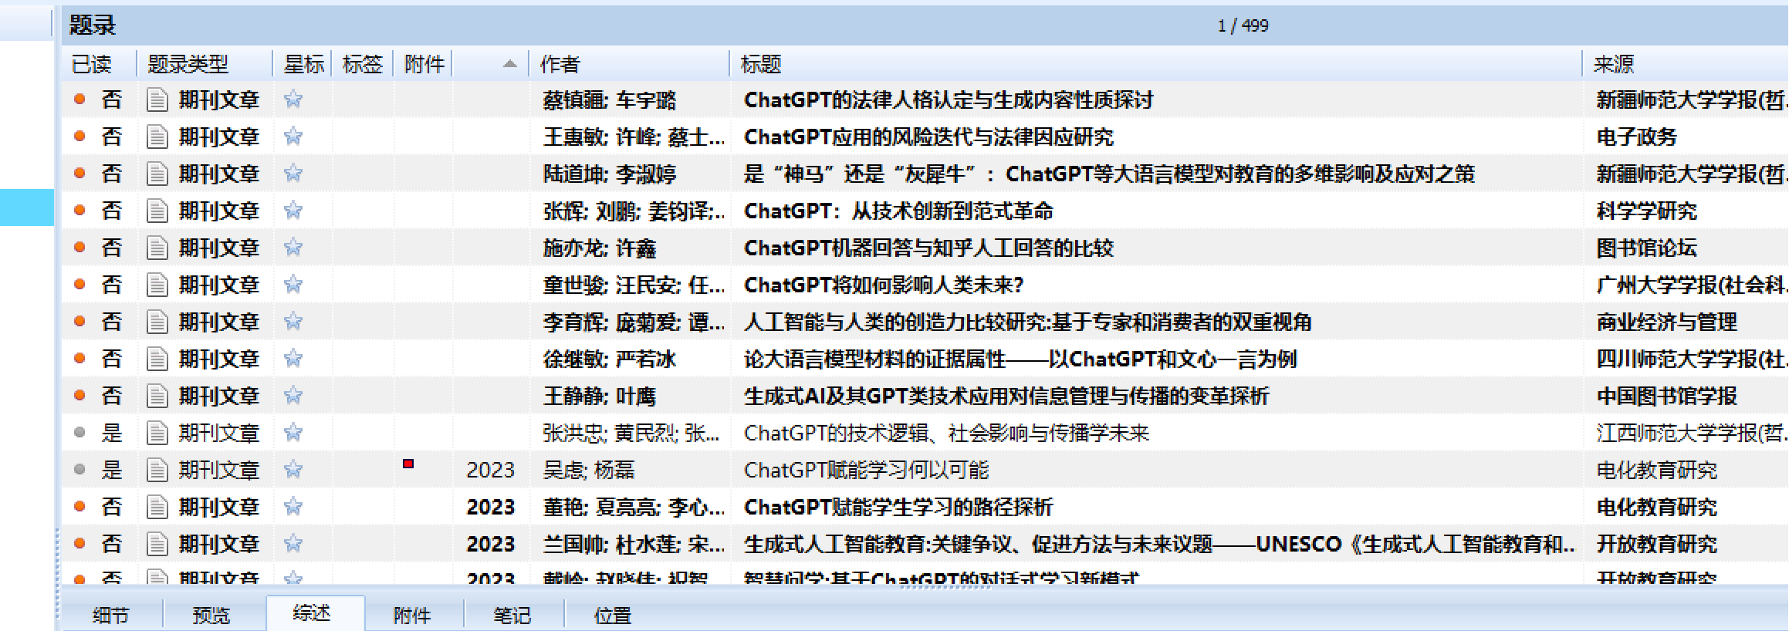
Task: Click the star icon for ChatGPT将如何影响人类未来?
Action: pos(293,284)
